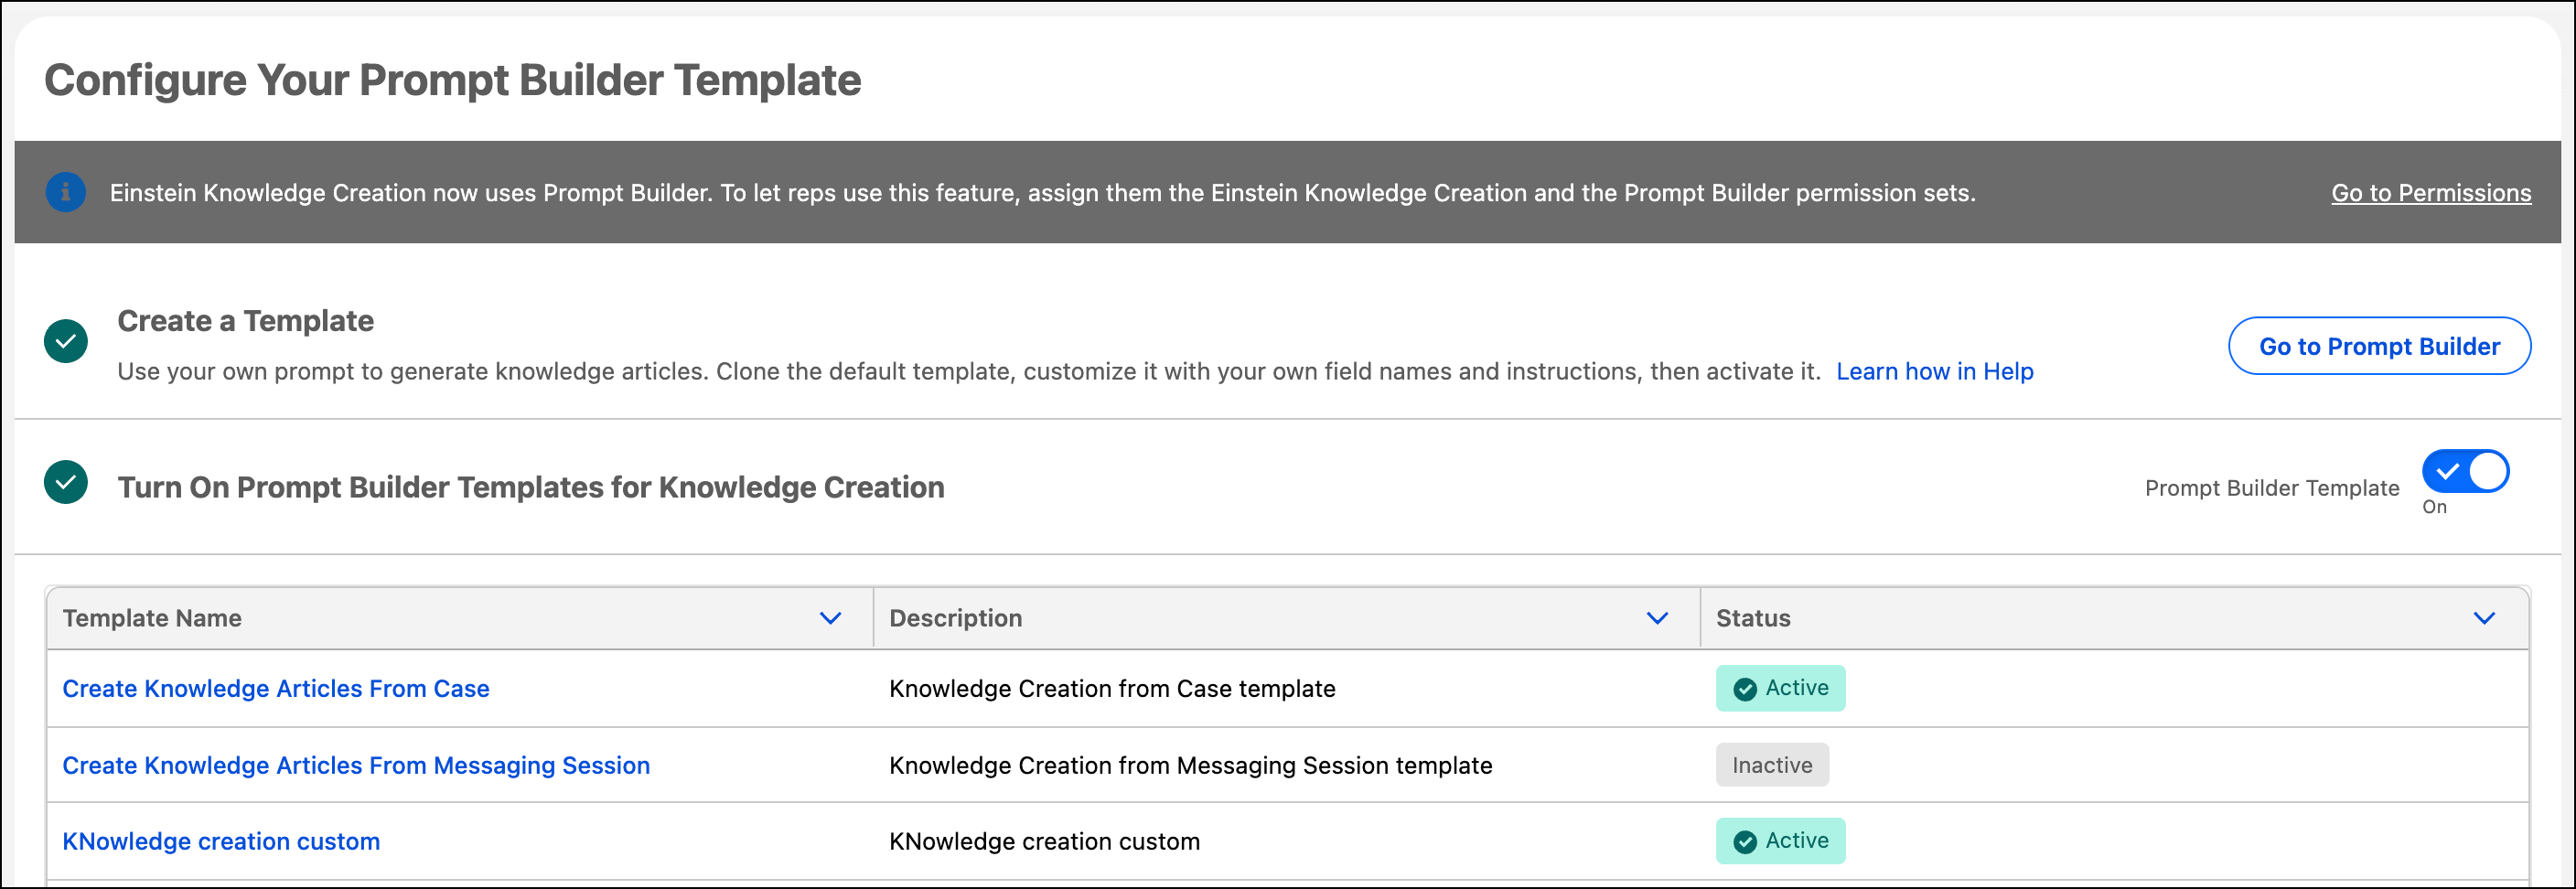Click the Go to Prompt Builder button
Viewport: 2576px width, 889px height.
tap(2379, 346)
